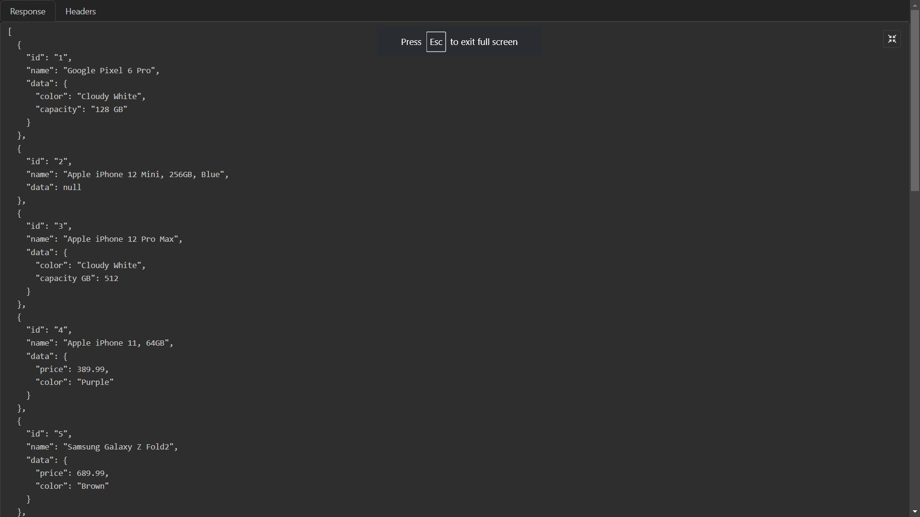Click the "id": "1" line

(49, 57)
